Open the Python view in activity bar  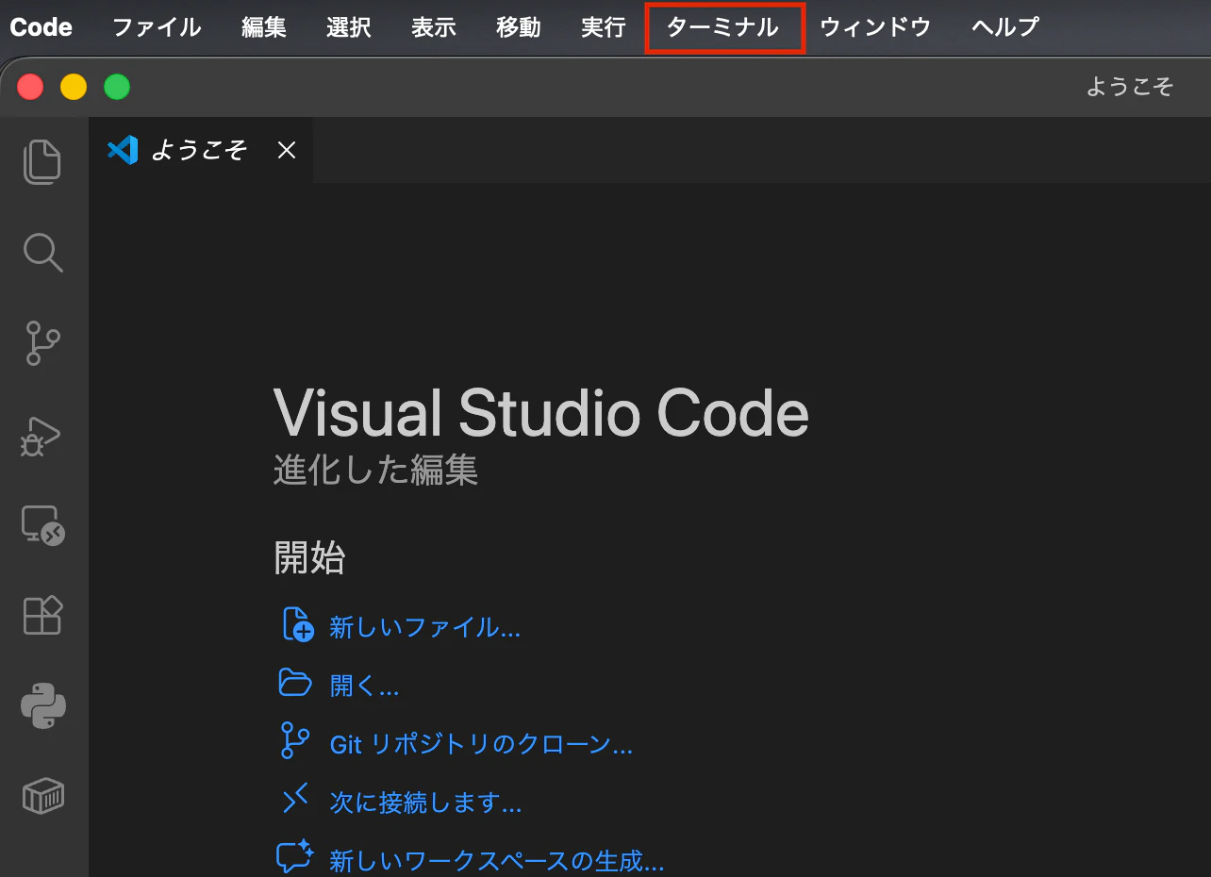point(42,706)
